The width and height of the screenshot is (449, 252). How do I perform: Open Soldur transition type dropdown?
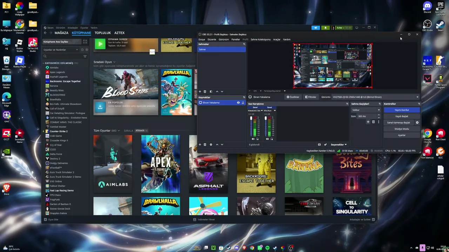click(x=366, y=110)
